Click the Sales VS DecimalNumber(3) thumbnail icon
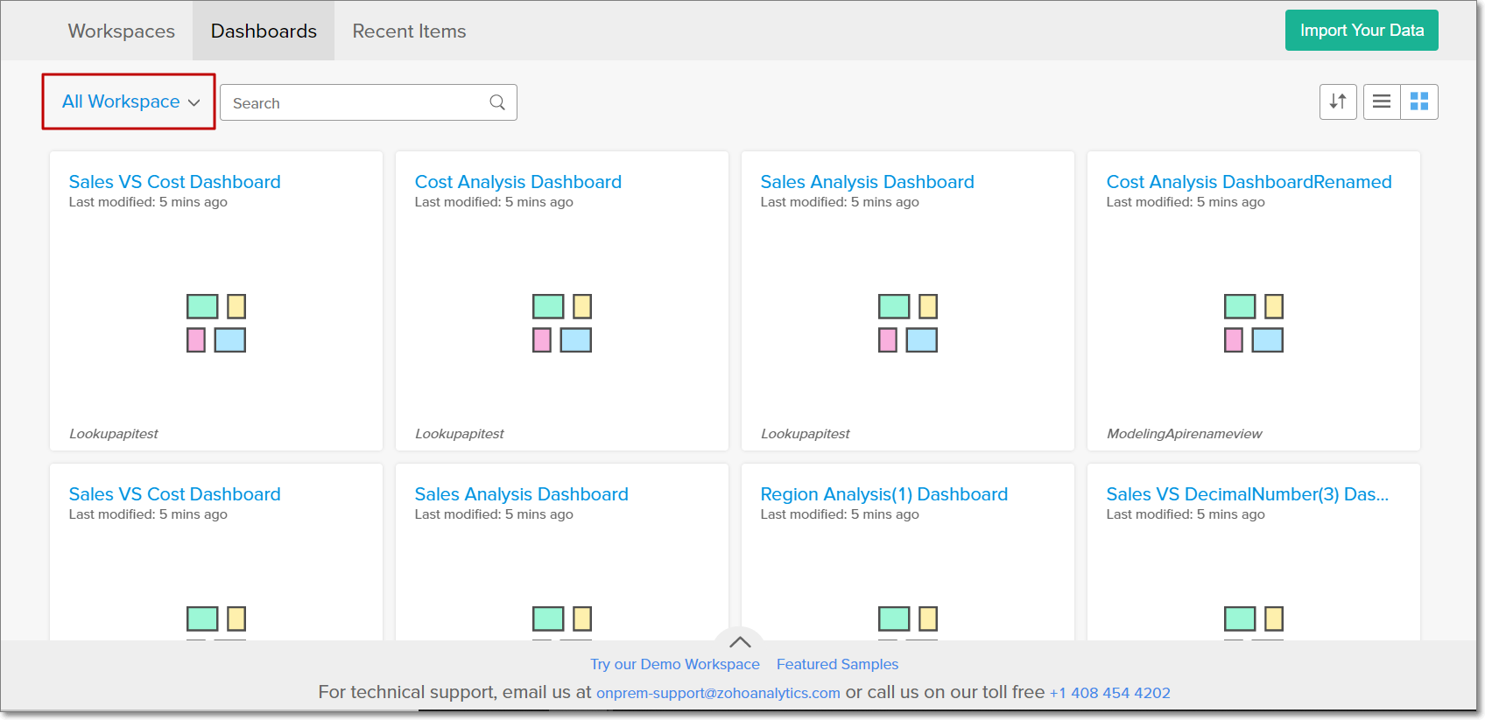This screenshot has width=1485, height=720. (1254, 622)
